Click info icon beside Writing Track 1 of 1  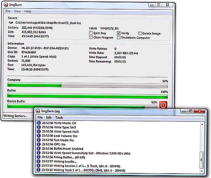[x=39, y=170]
